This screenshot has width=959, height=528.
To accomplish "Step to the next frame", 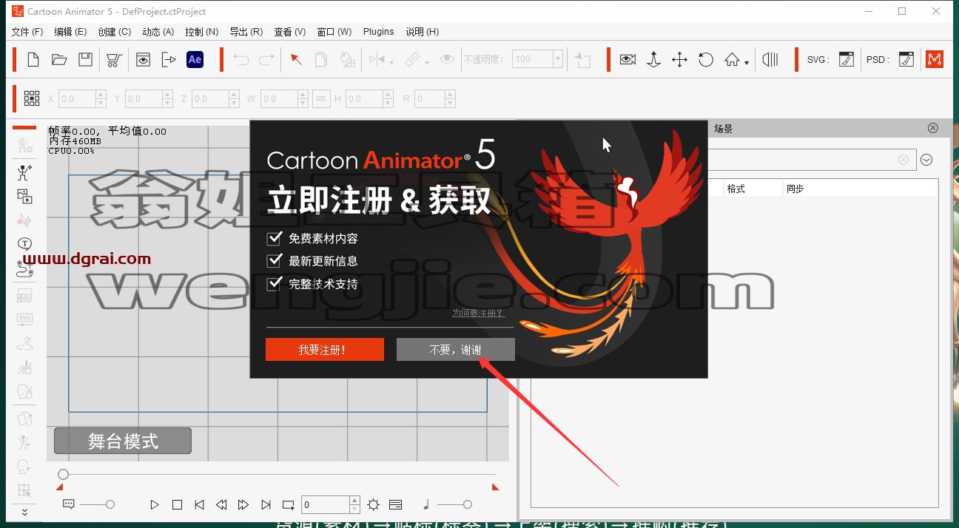I will coord(243,505).
